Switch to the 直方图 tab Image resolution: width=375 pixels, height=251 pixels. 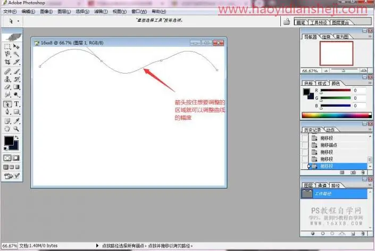tap(342, 37)
